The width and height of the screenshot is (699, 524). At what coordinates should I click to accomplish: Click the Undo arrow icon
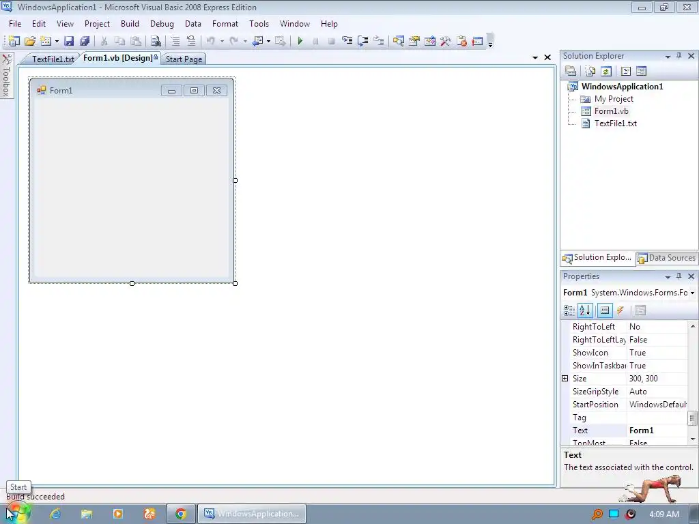pos(211,41)
